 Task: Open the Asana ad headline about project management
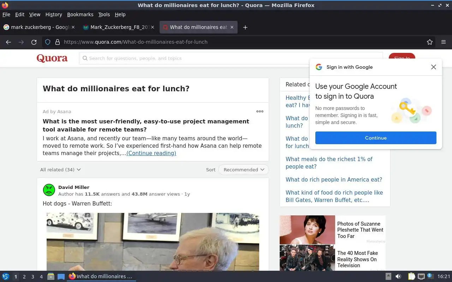tap(146, 125)
